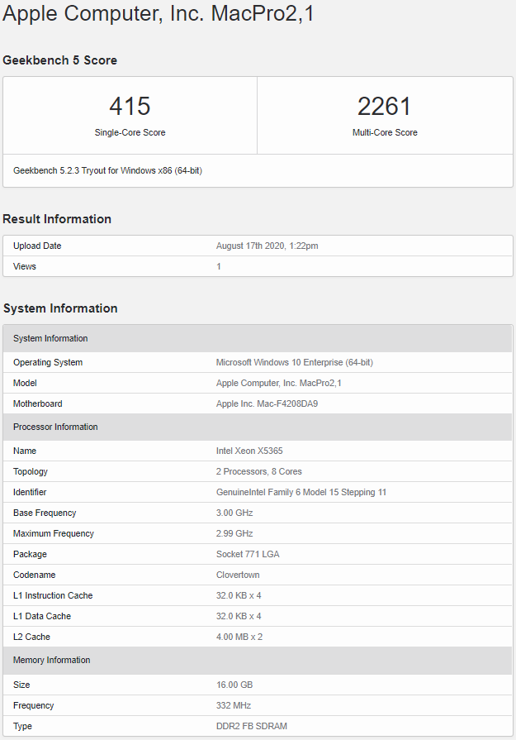516x740 pixels.
Task: Click the memory 'Frequency' label
Action: click(34, 705)
